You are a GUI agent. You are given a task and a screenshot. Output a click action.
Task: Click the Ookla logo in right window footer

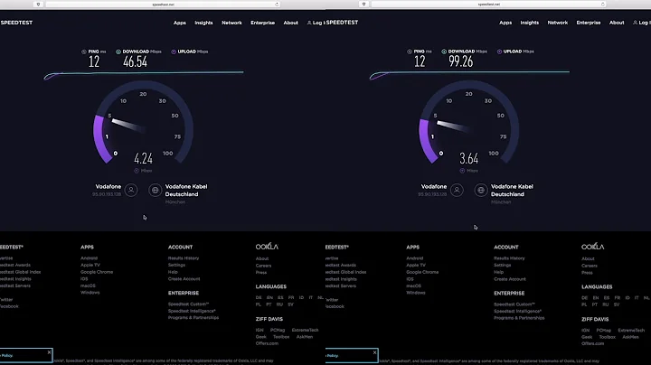coord(593,247)
